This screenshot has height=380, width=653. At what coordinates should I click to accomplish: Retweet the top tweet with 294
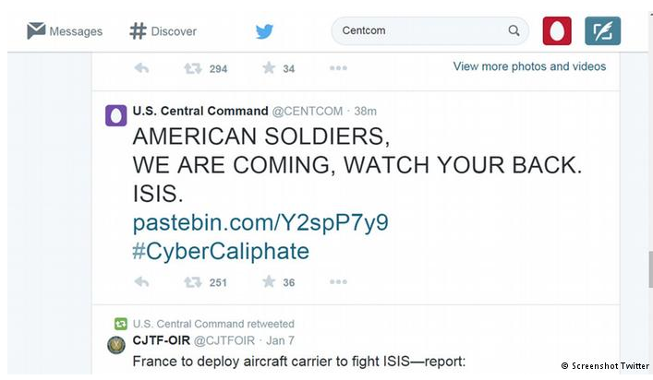(x=193, y=68)
